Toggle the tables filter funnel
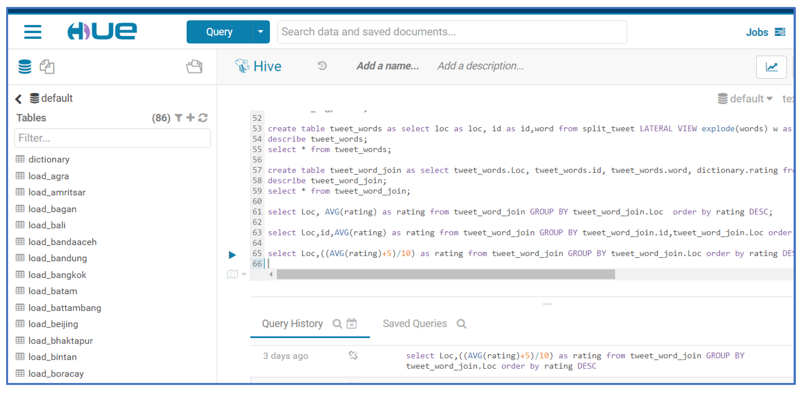 (178, 118)
